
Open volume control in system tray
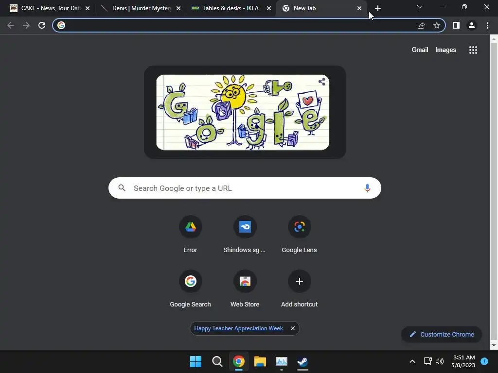click(440, 361)
